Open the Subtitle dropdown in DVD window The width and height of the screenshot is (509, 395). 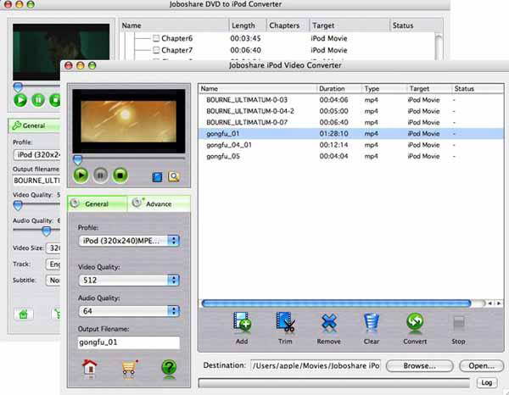(53, 281)
